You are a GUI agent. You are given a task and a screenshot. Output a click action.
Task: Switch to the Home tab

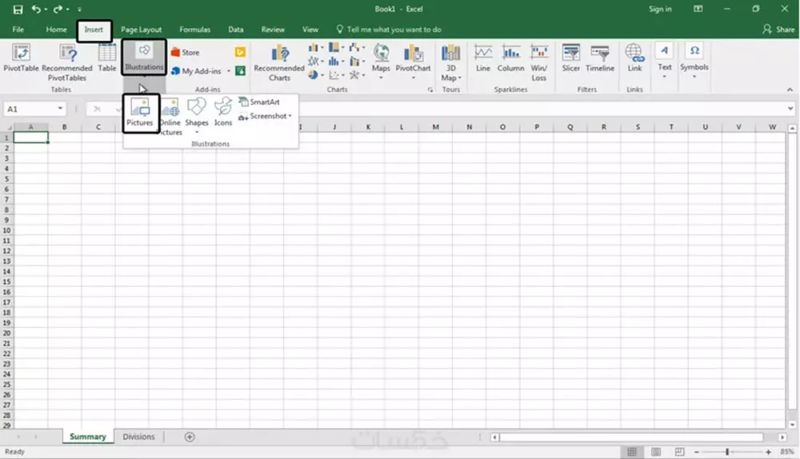[56, 30]
